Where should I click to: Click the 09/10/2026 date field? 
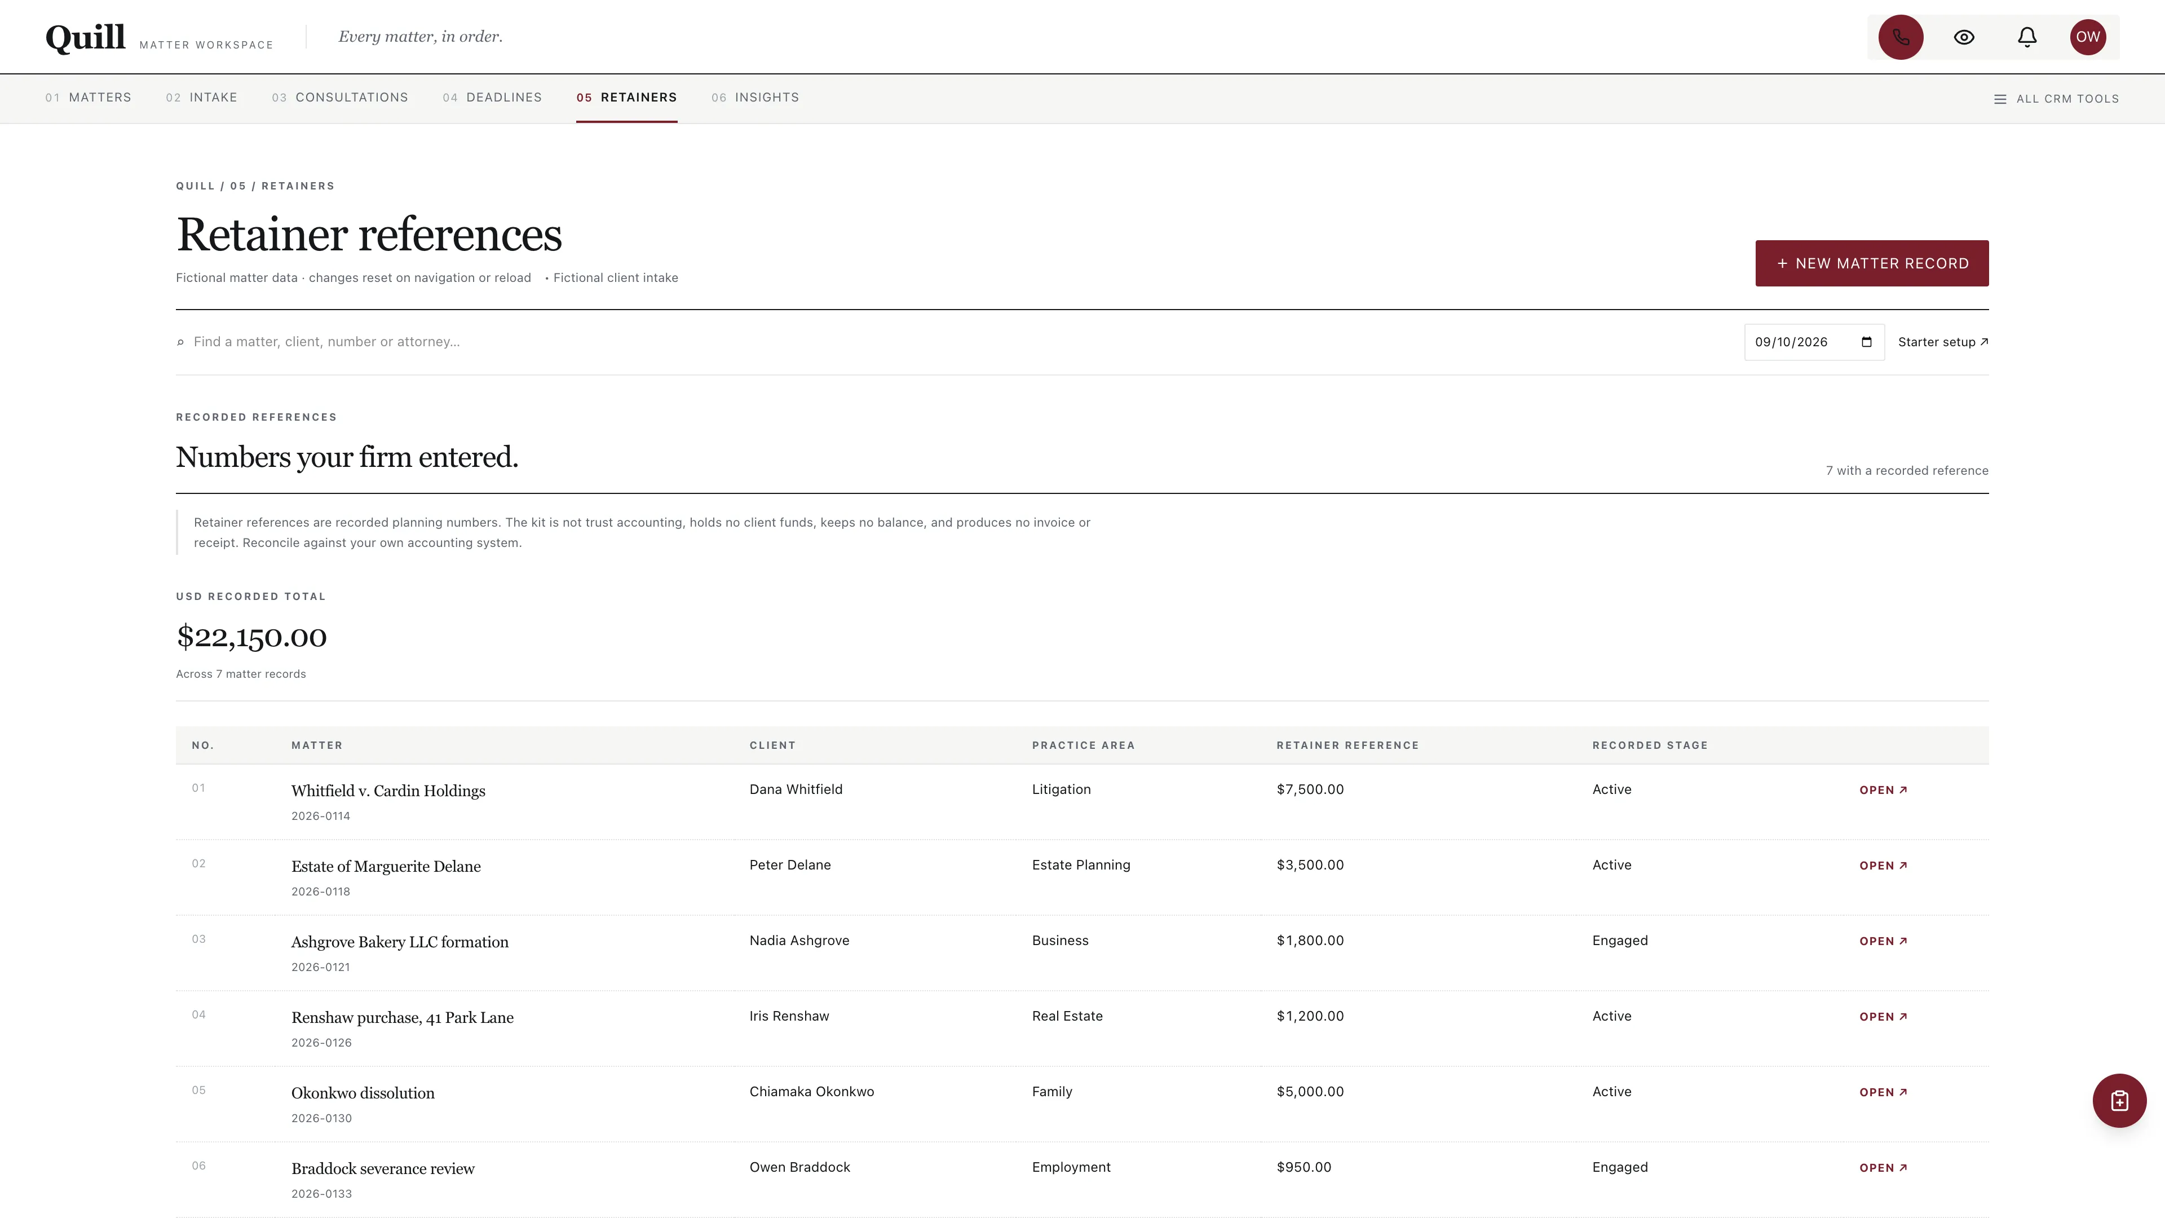[x=1814, y=342]
